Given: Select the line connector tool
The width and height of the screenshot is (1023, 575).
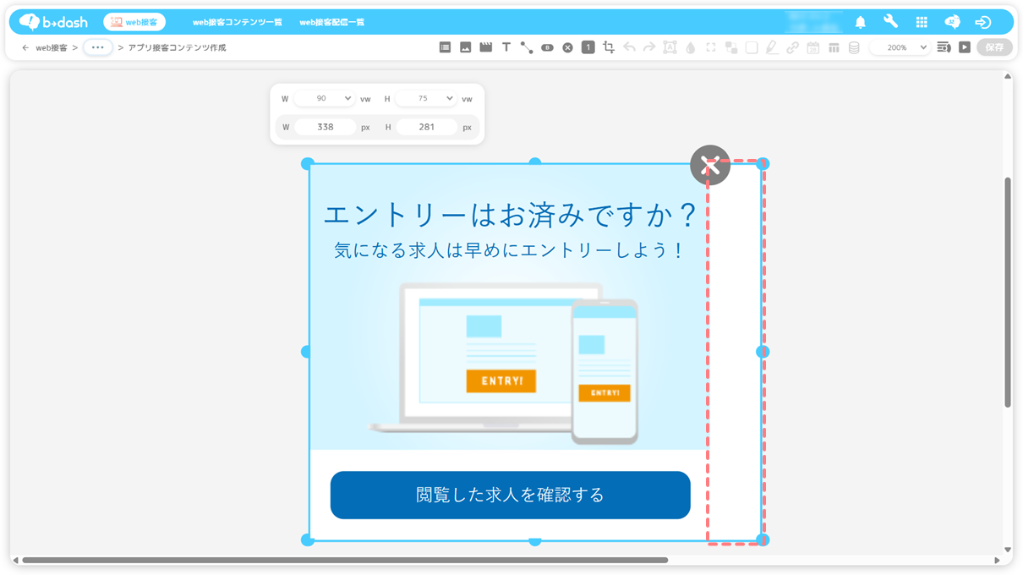Looking at the screenshot, I should click(527, 47).
